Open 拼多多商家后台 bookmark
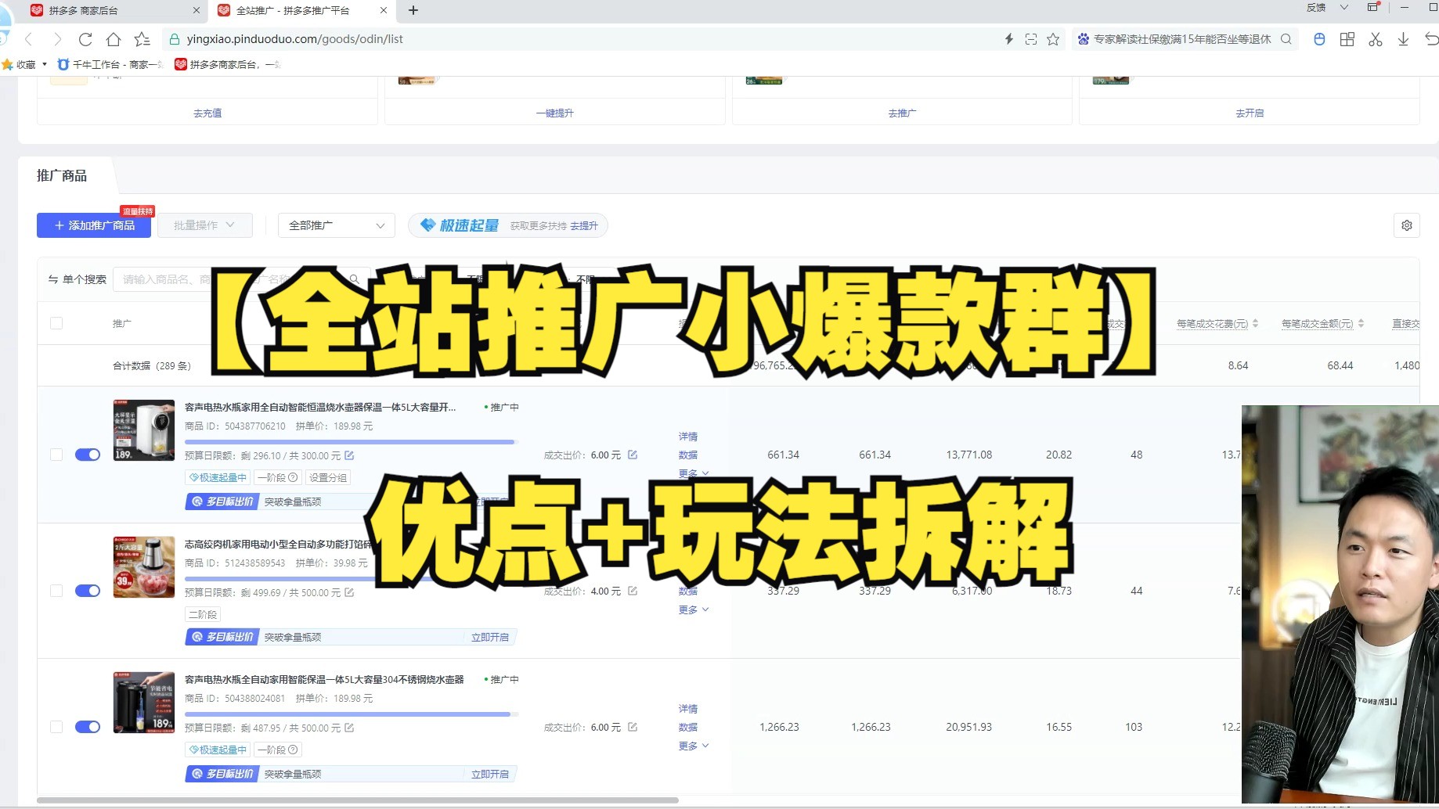This screenshot has width=1439, height=809. (228, 64)
